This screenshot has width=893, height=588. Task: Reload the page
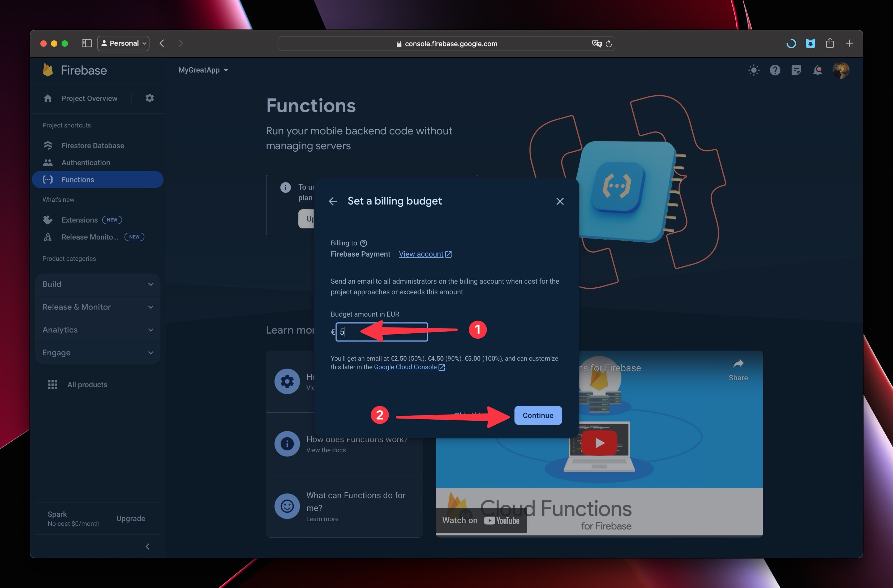(609, 44)
